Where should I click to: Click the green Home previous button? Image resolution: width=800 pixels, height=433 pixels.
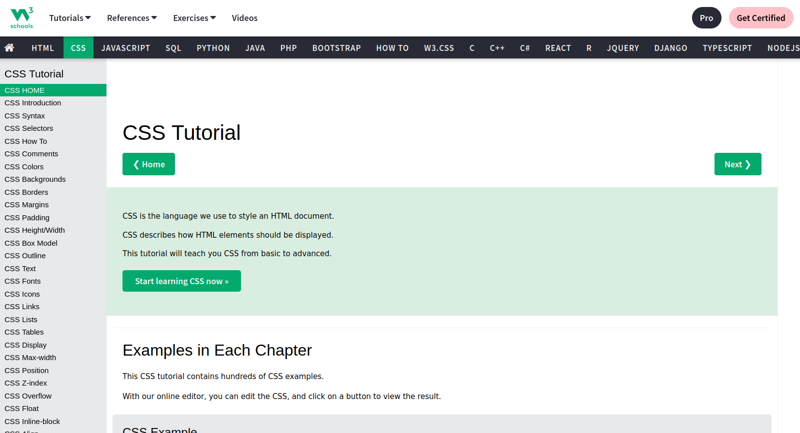pos(148,164)
